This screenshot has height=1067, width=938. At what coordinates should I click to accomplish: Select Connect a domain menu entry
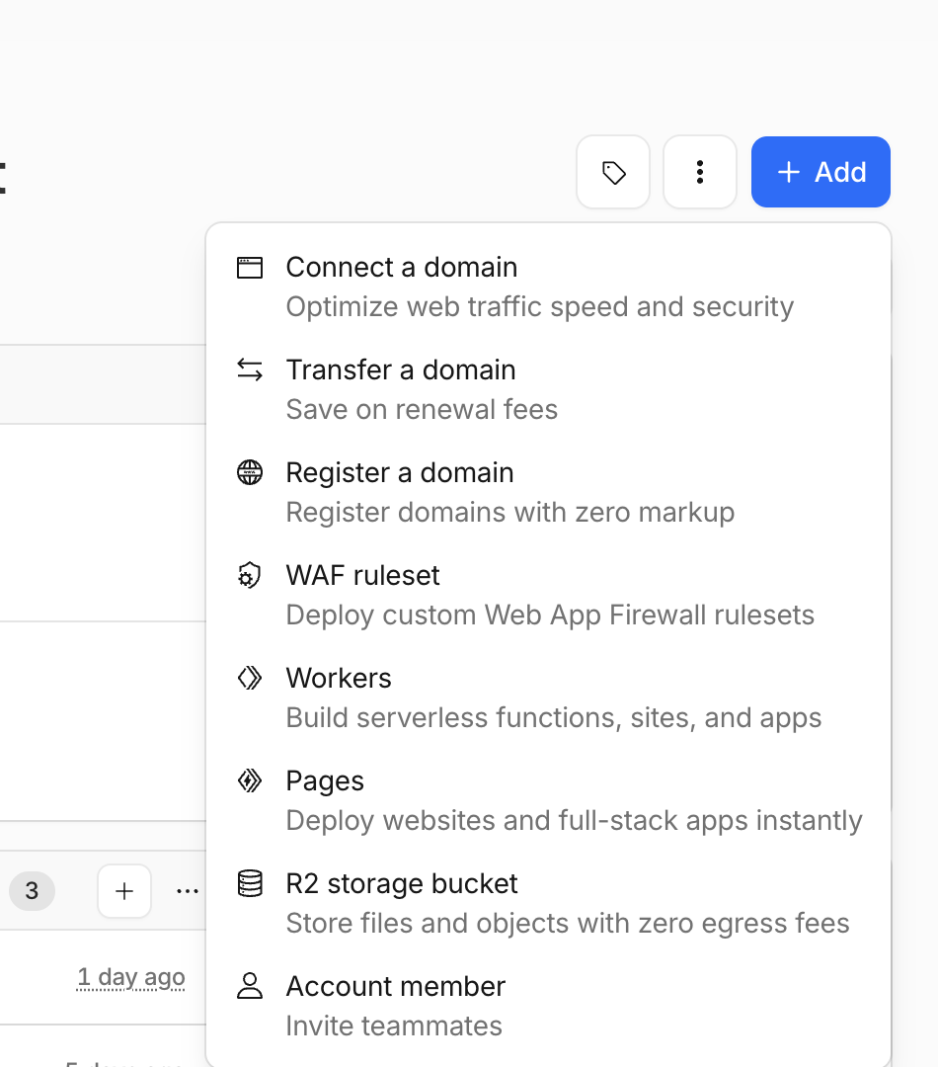pos(548,287)
